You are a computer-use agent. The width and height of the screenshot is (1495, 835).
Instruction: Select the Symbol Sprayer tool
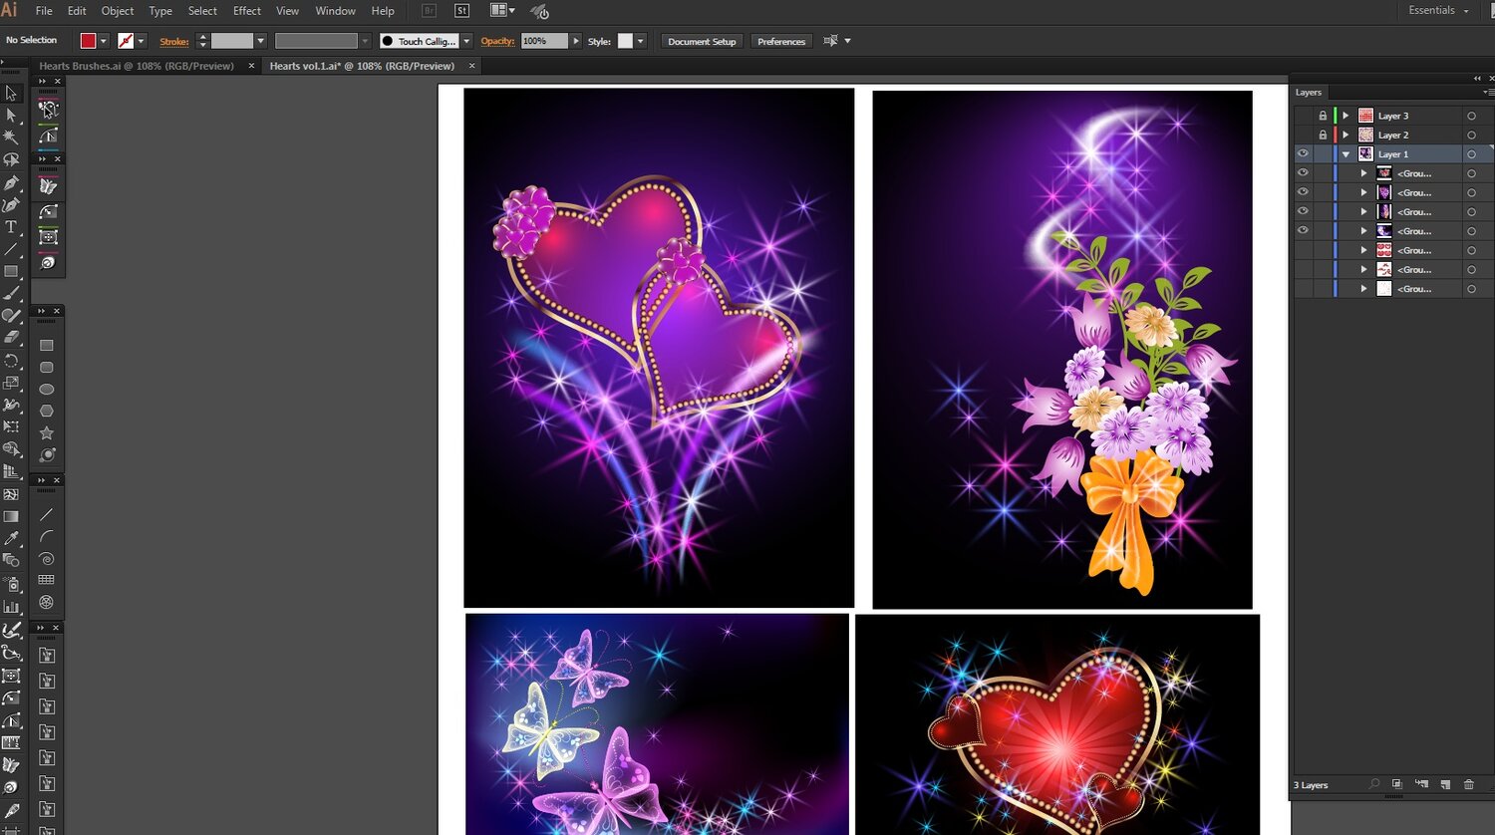[x=11, y=584]
